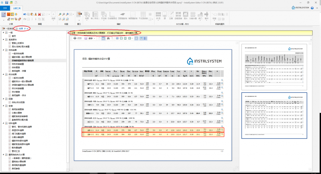Collapse the 供热结果 tree group
Screen dimensions: 321x174
coord(4,50)
